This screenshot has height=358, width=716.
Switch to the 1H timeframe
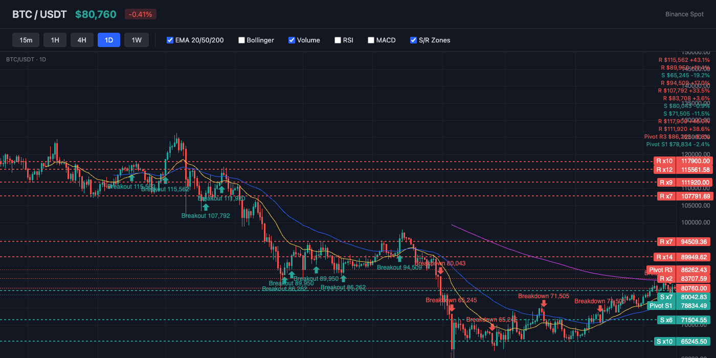click(x=55, y=40)
